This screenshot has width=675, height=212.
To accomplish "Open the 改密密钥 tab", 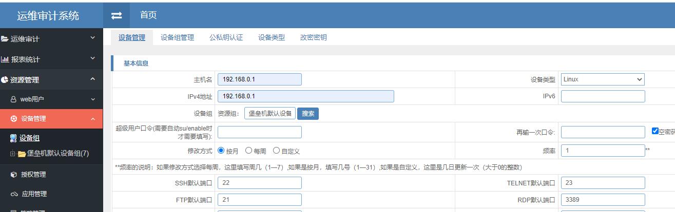I will click(314, 37).
